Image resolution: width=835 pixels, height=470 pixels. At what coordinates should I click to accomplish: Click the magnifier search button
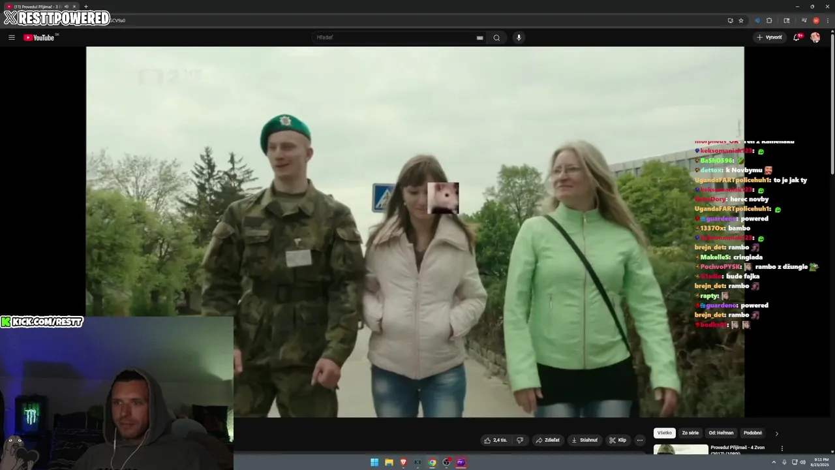click(496, 37)
